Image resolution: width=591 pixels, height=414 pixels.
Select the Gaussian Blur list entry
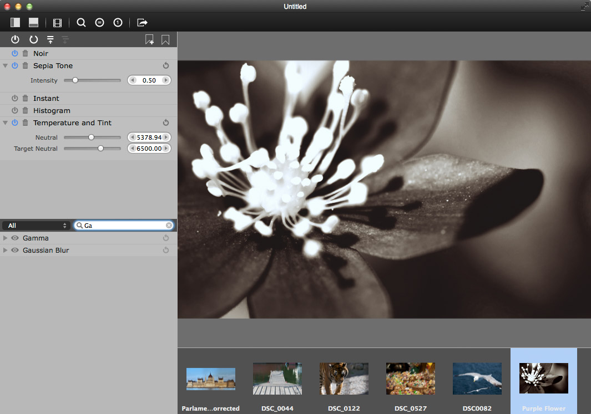[46, 251]
